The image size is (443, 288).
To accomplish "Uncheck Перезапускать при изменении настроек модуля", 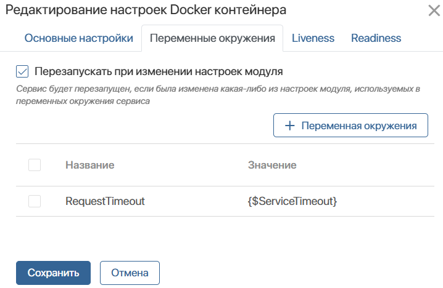I will coord(22,71).
